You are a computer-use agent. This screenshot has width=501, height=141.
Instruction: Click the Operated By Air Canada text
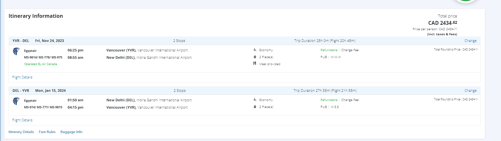coord(41,64)
